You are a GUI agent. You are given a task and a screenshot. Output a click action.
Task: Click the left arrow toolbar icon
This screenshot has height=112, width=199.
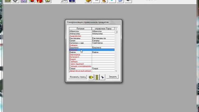[x=128, y=1]
